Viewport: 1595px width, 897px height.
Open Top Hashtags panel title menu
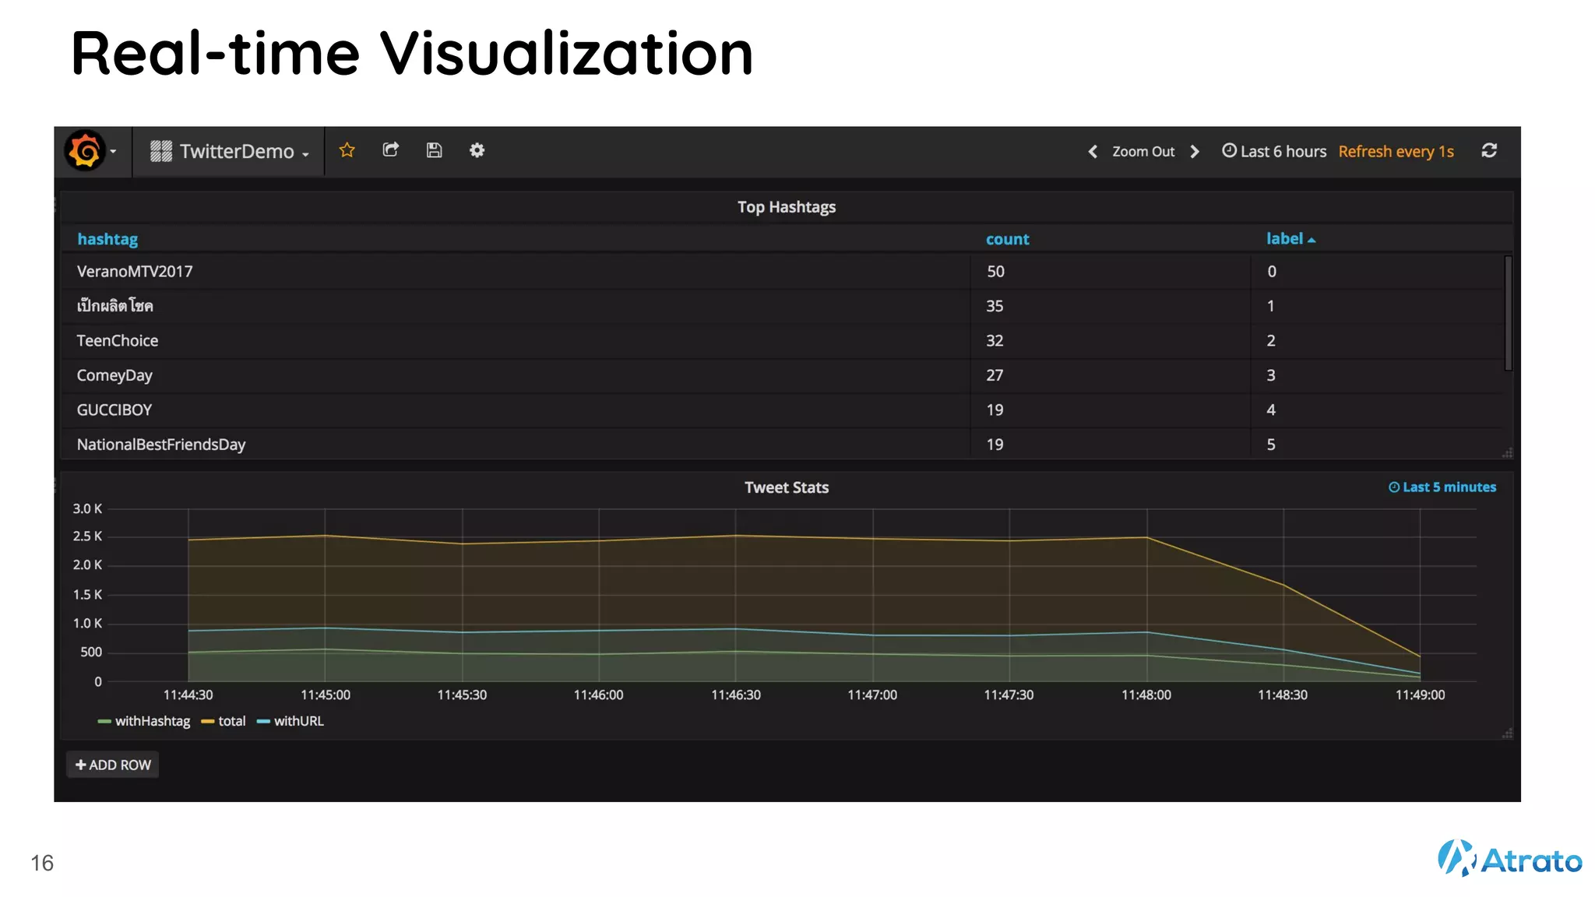coord(787,207)
